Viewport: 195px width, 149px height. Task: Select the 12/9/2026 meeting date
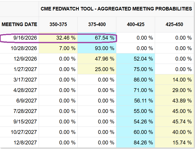coord(19,59)
